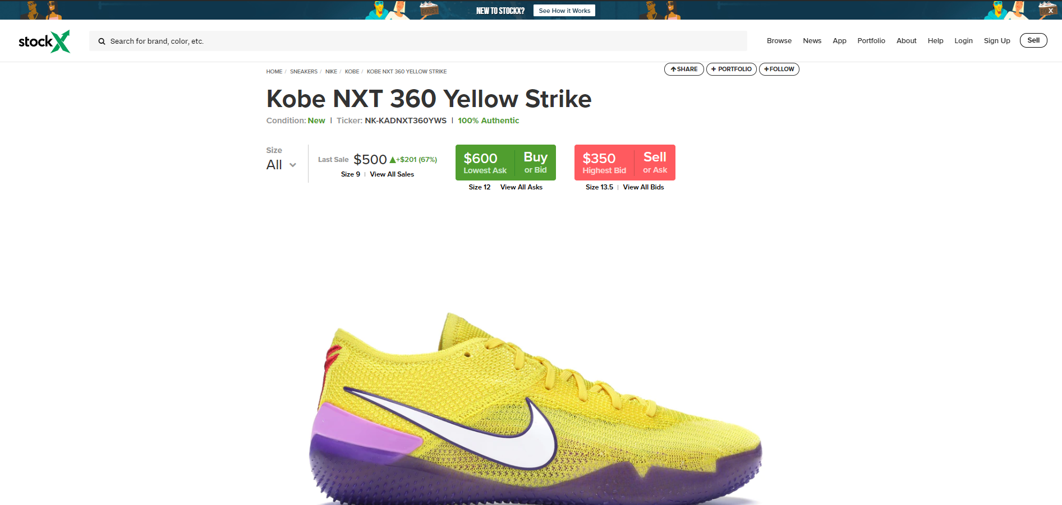Open the News menu item
Viewport: 1062px width, 505px height.
coord(812,41)
